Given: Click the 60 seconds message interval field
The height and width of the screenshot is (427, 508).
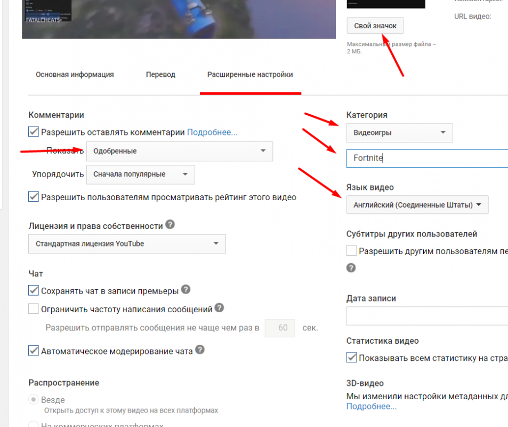Looking at the screenshot, I should pyautogui.click(x=280, y=328).
